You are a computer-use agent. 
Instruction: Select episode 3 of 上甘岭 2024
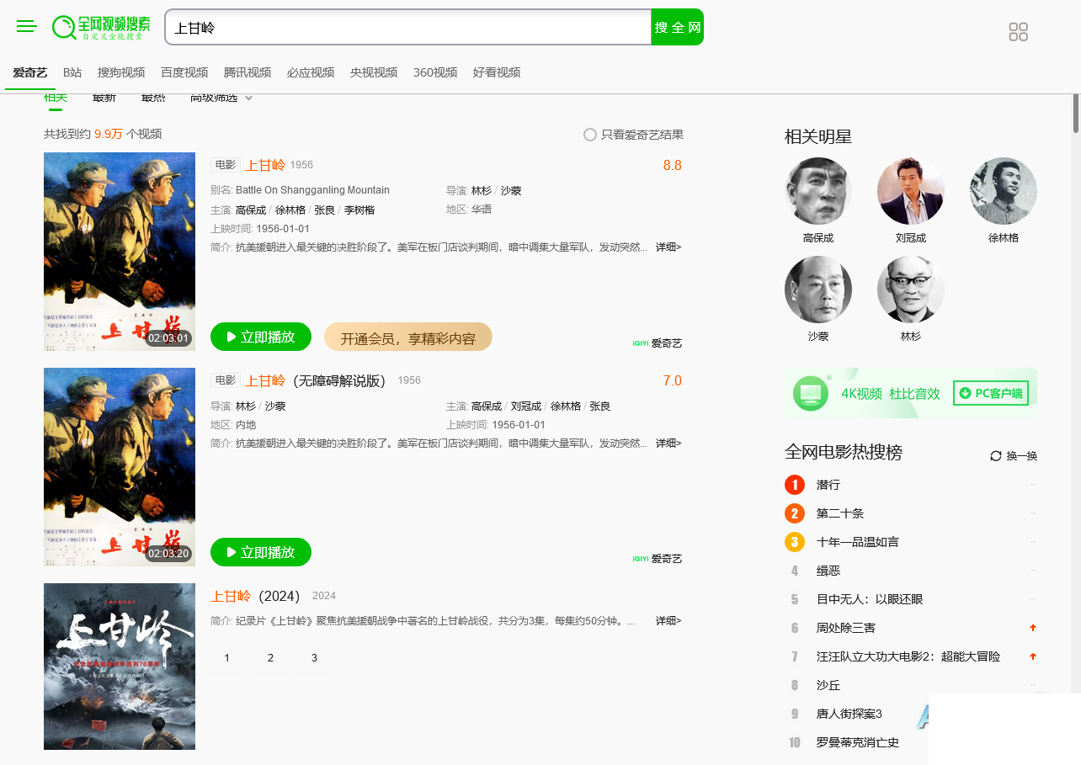(314, 657)
